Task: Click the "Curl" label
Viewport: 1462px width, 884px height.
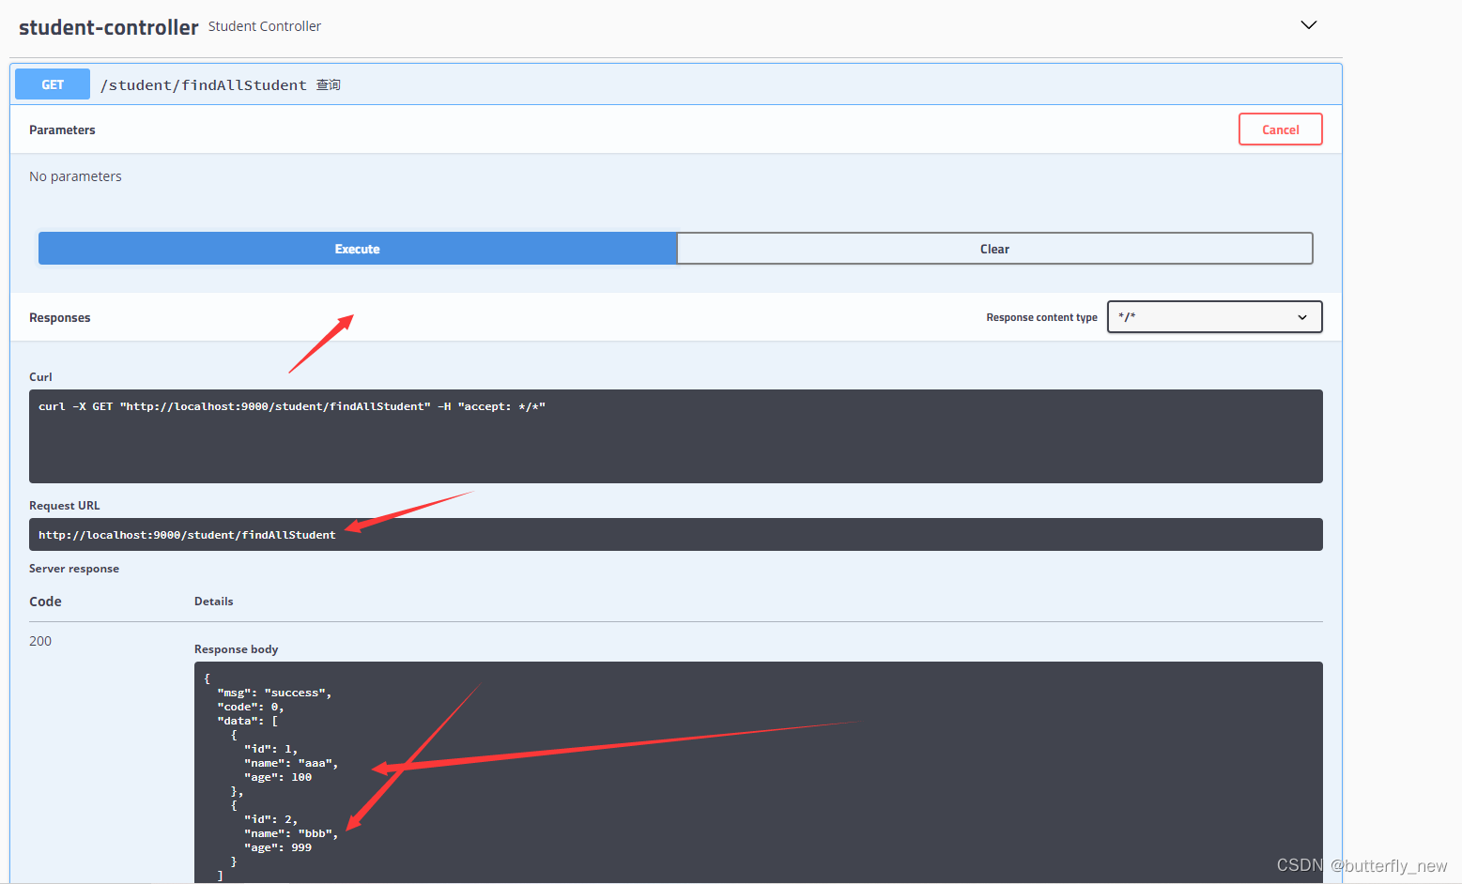Action: 40,377
